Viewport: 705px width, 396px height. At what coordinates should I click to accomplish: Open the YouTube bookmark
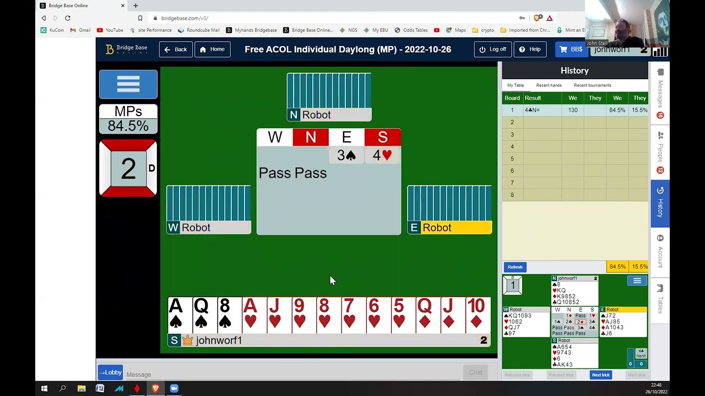coord(110,30)
